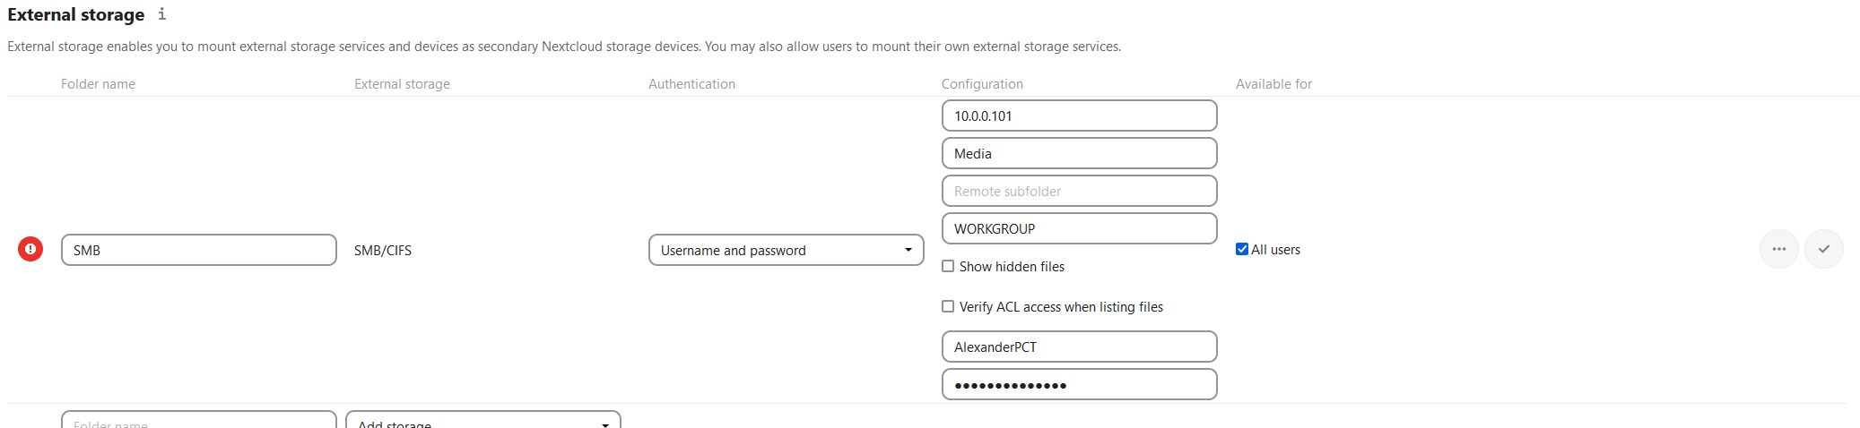Click the info icon beside External storage

tap(161, 14)
